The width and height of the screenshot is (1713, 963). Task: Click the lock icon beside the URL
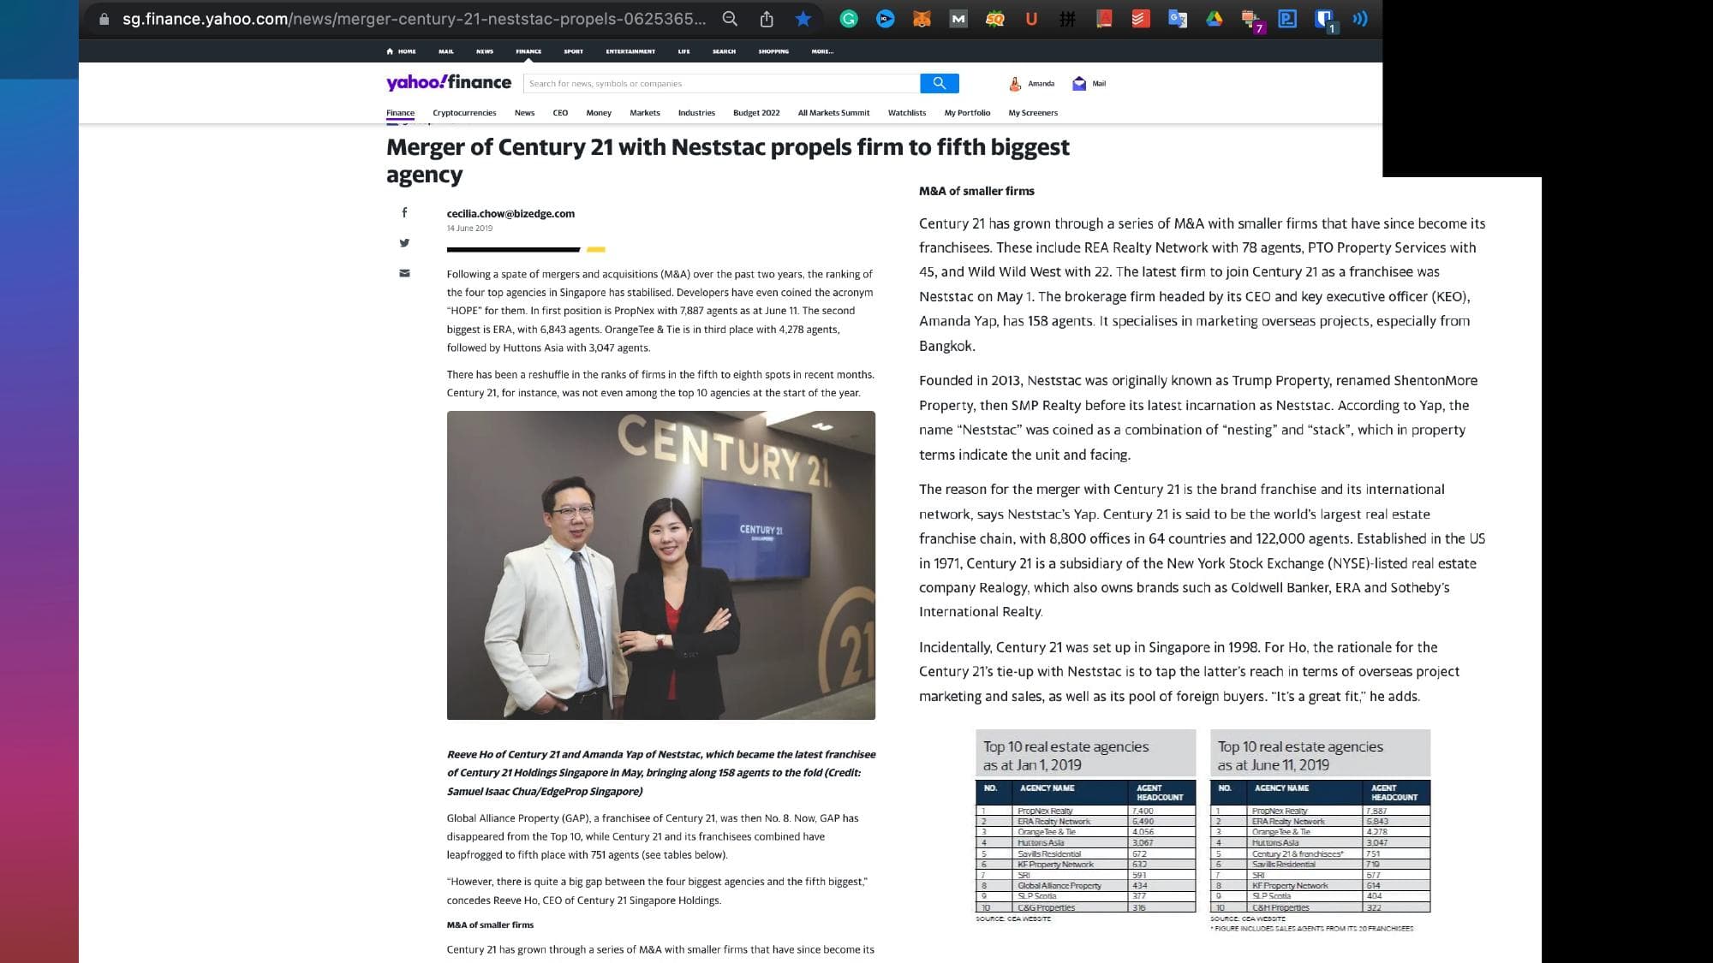click(x=104, y=19)
